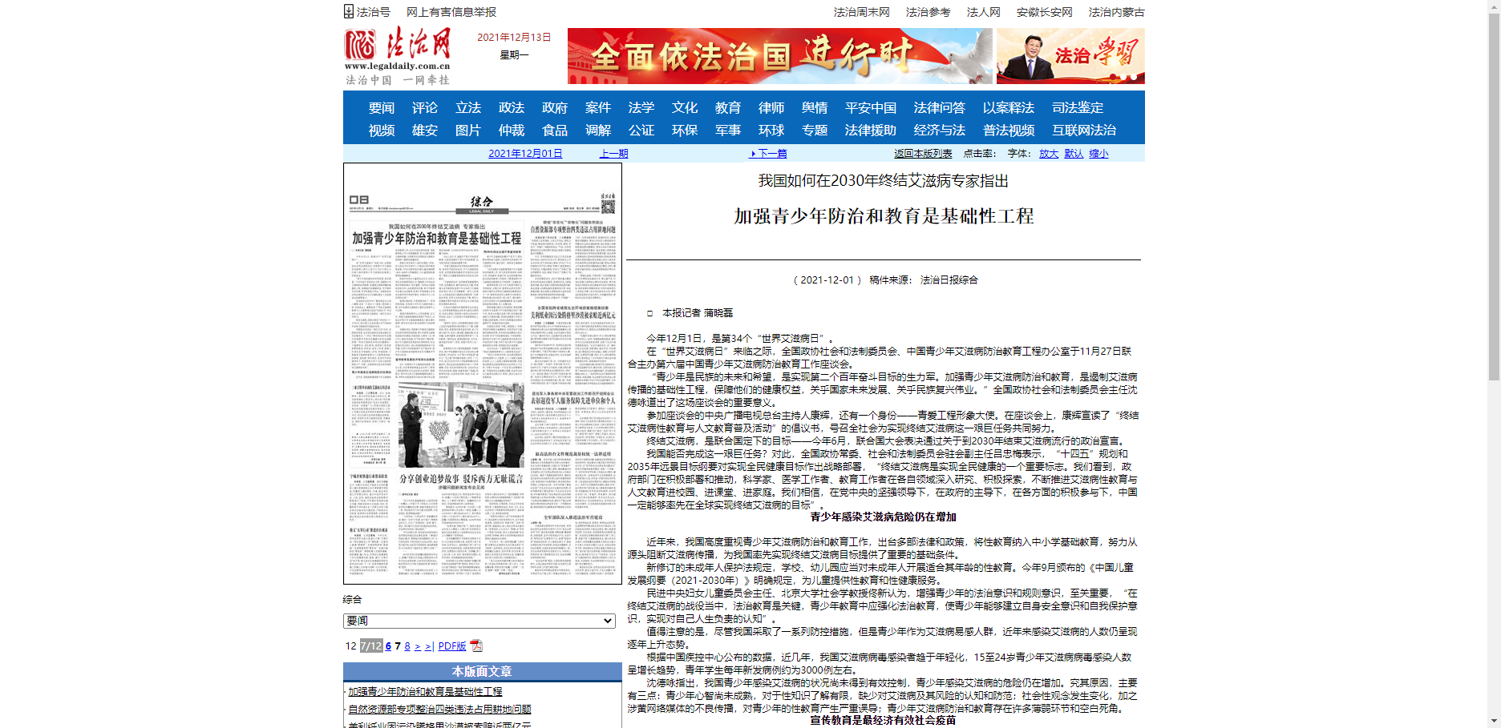Go to 下一篇 next article
Image resolution: width=1501 pixels, height=728 pixels.
(x=769, y=154)
